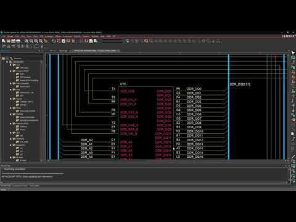Click the Zoom Out magnifier icon

pos(31,41)
